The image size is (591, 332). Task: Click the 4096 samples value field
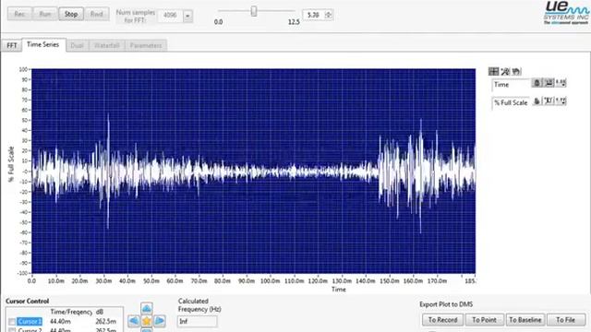tap(170, 16)
